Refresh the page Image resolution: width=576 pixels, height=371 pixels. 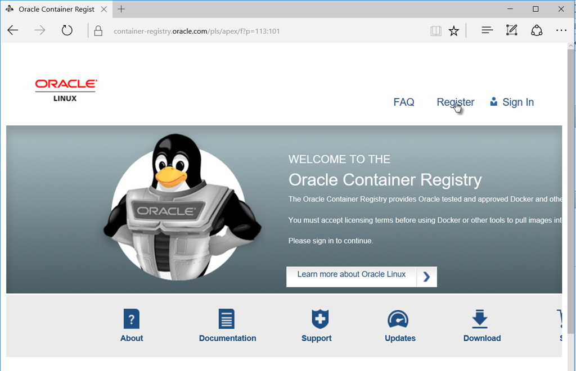point(67,30)
